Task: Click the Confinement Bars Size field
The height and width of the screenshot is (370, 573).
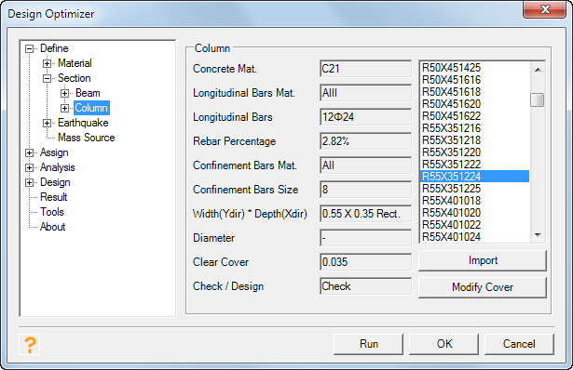Action: coord(366,190)
